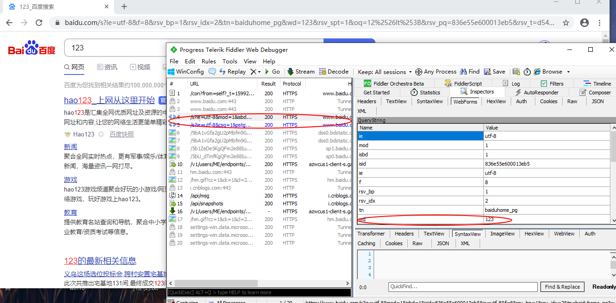Switch to the Composer tab

click(x=595, y=93)
